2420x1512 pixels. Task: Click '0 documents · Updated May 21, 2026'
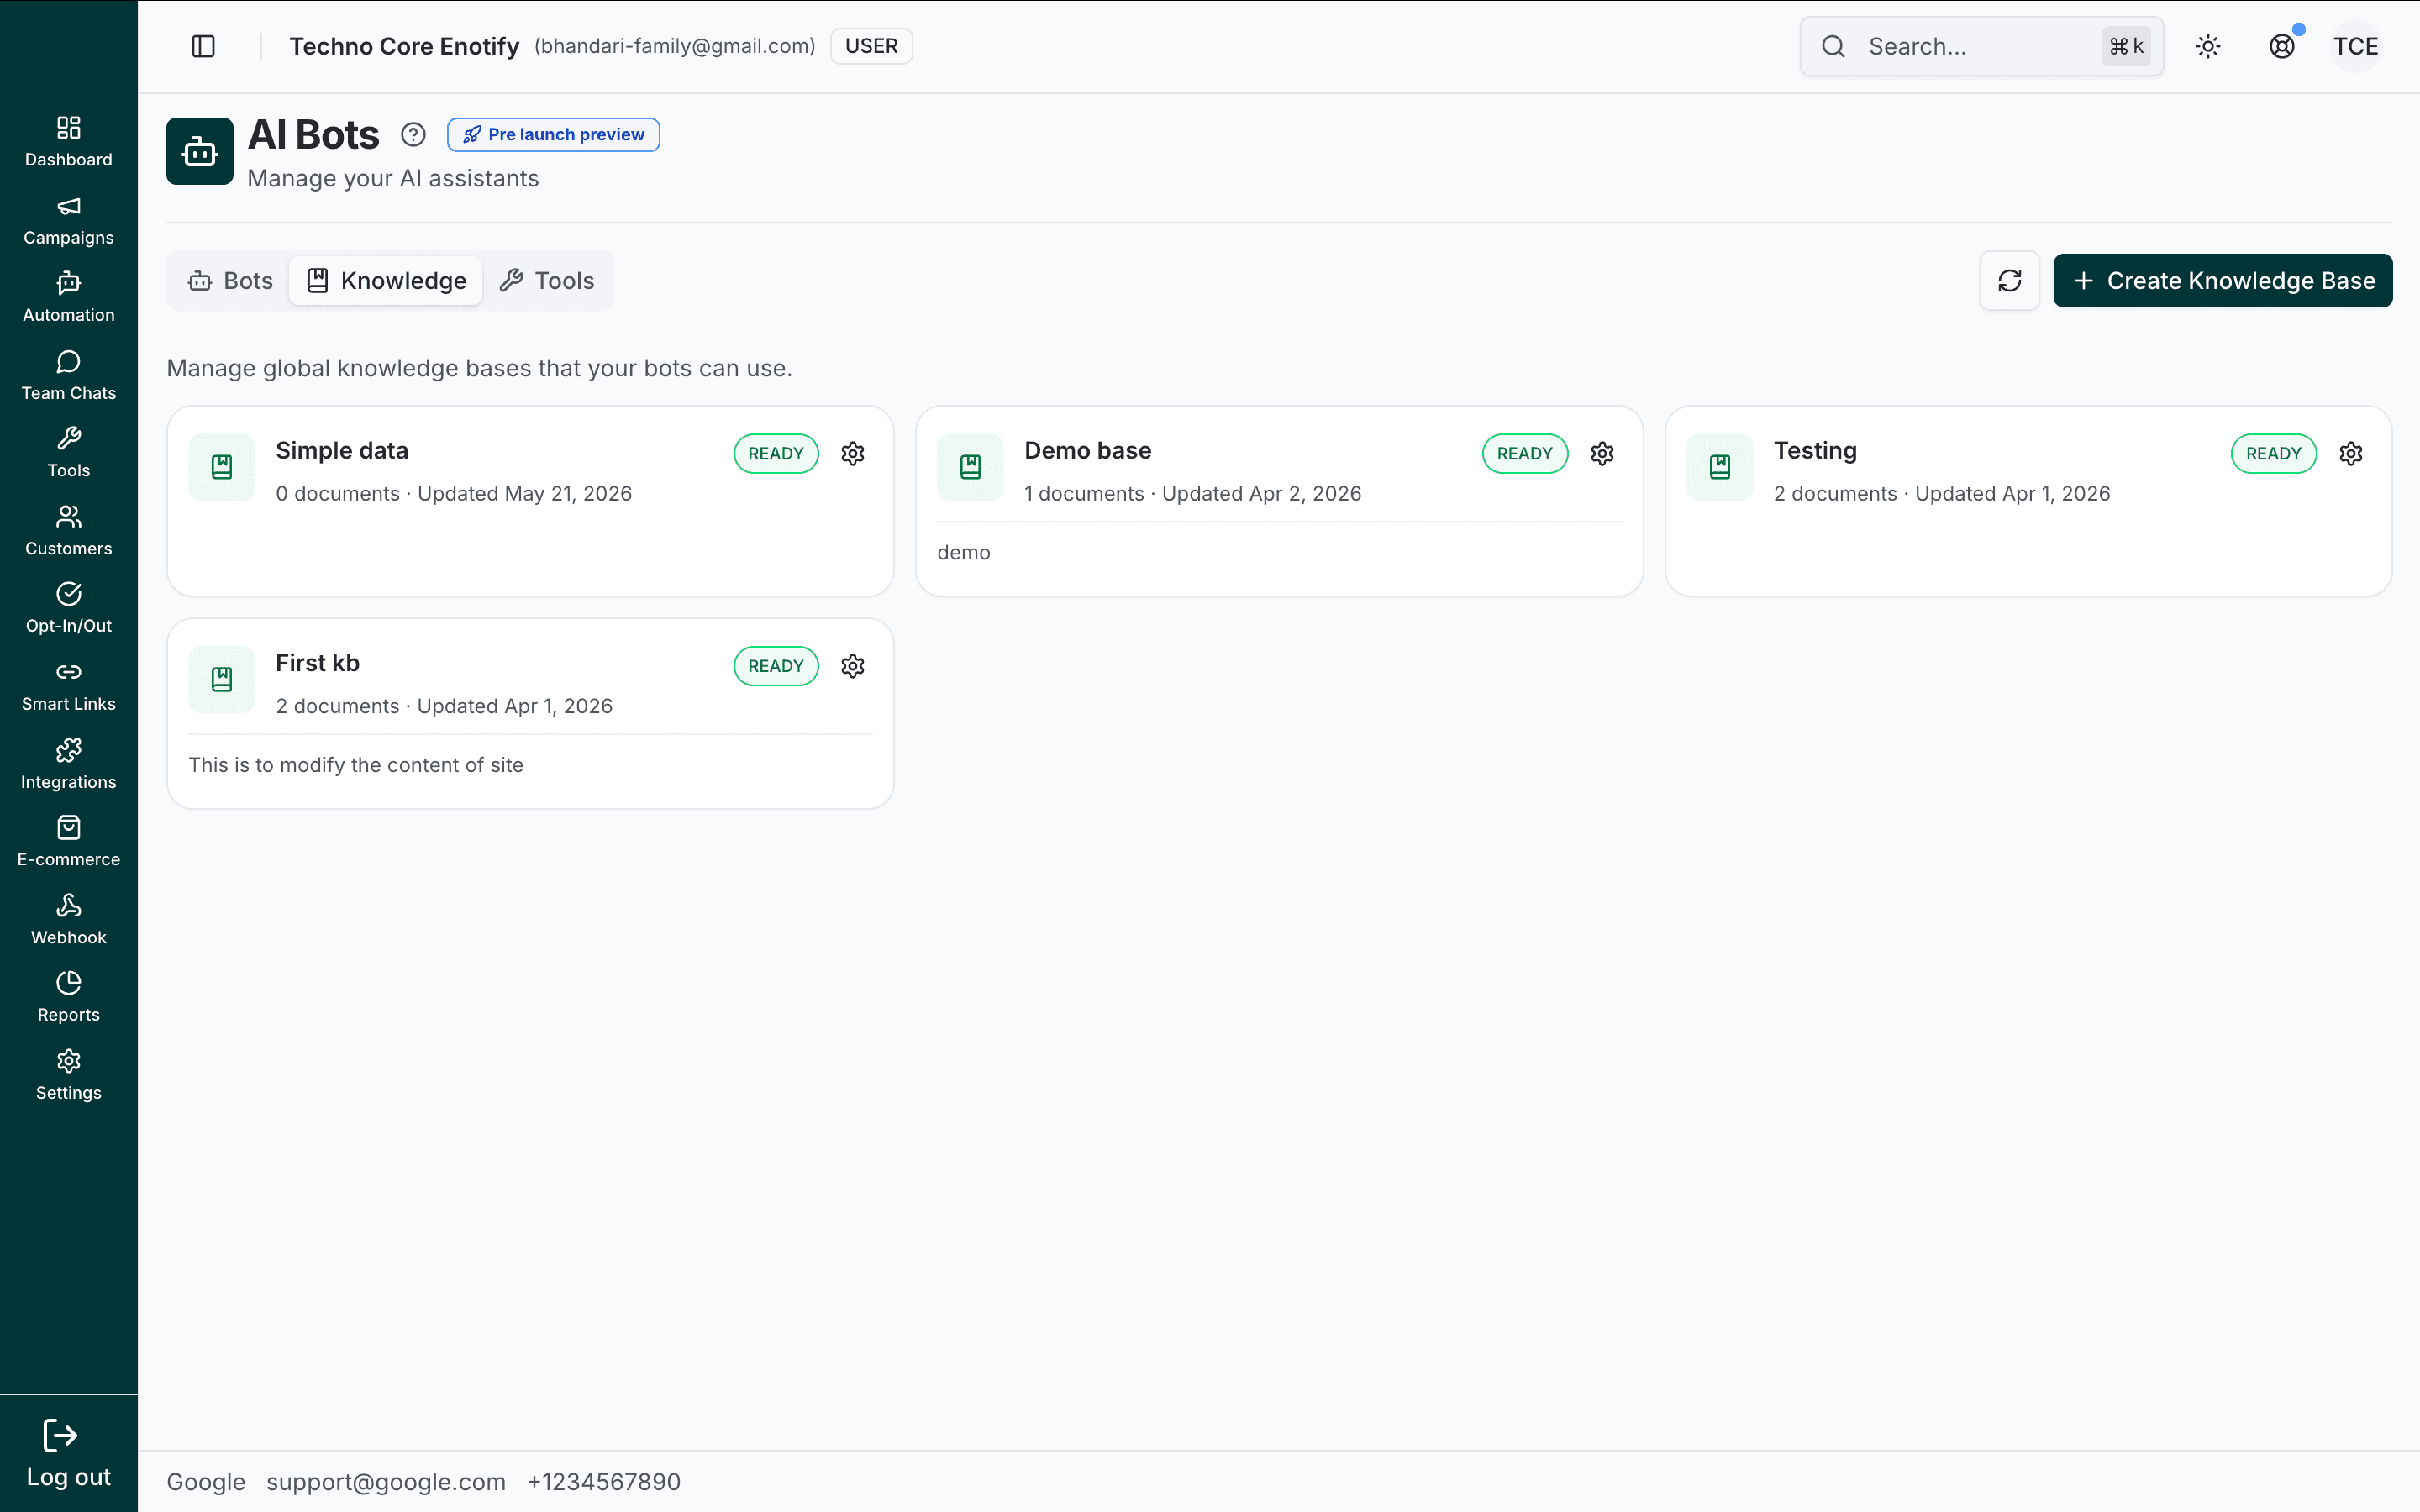click(x=454, y=494)
